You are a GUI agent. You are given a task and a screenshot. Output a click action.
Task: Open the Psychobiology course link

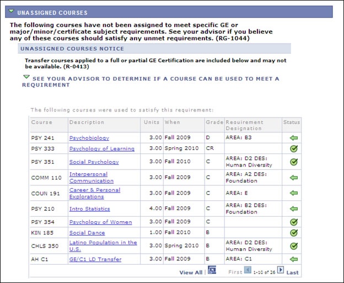(89, 138)
